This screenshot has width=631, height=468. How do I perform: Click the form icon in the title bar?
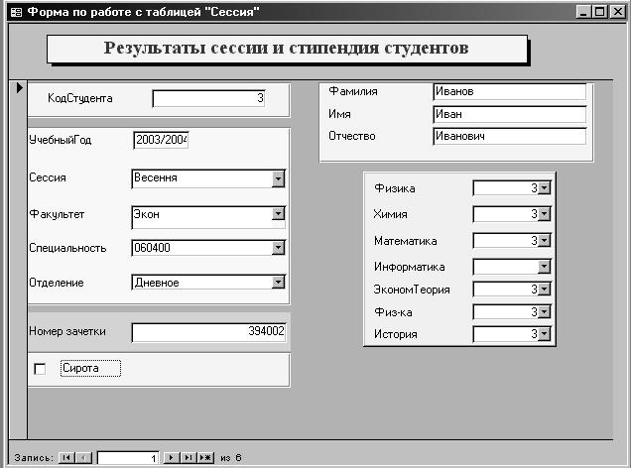[17, 13]
